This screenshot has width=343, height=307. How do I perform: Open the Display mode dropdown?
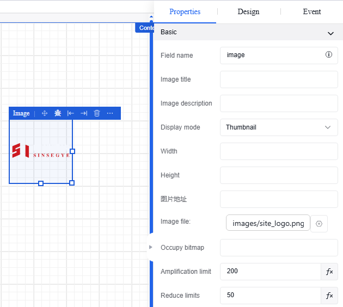pos(279,127)
